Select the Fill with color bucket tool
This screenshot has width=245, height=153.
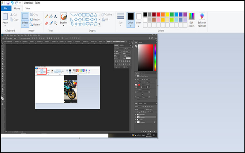(x=51, y=17)
